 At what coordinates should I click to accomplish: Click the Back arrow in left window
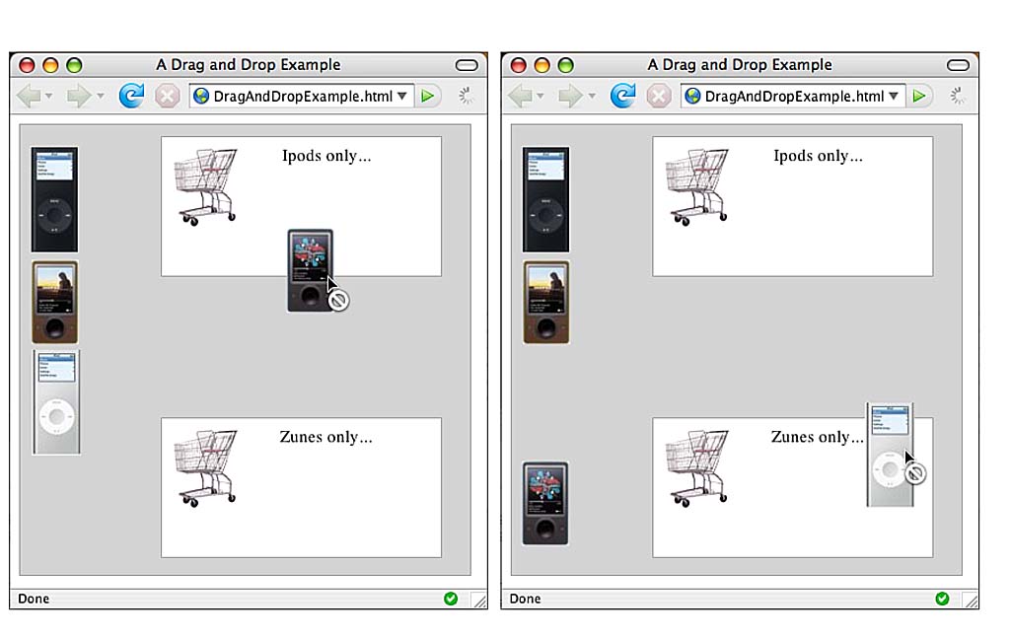[x=29, y=96]
